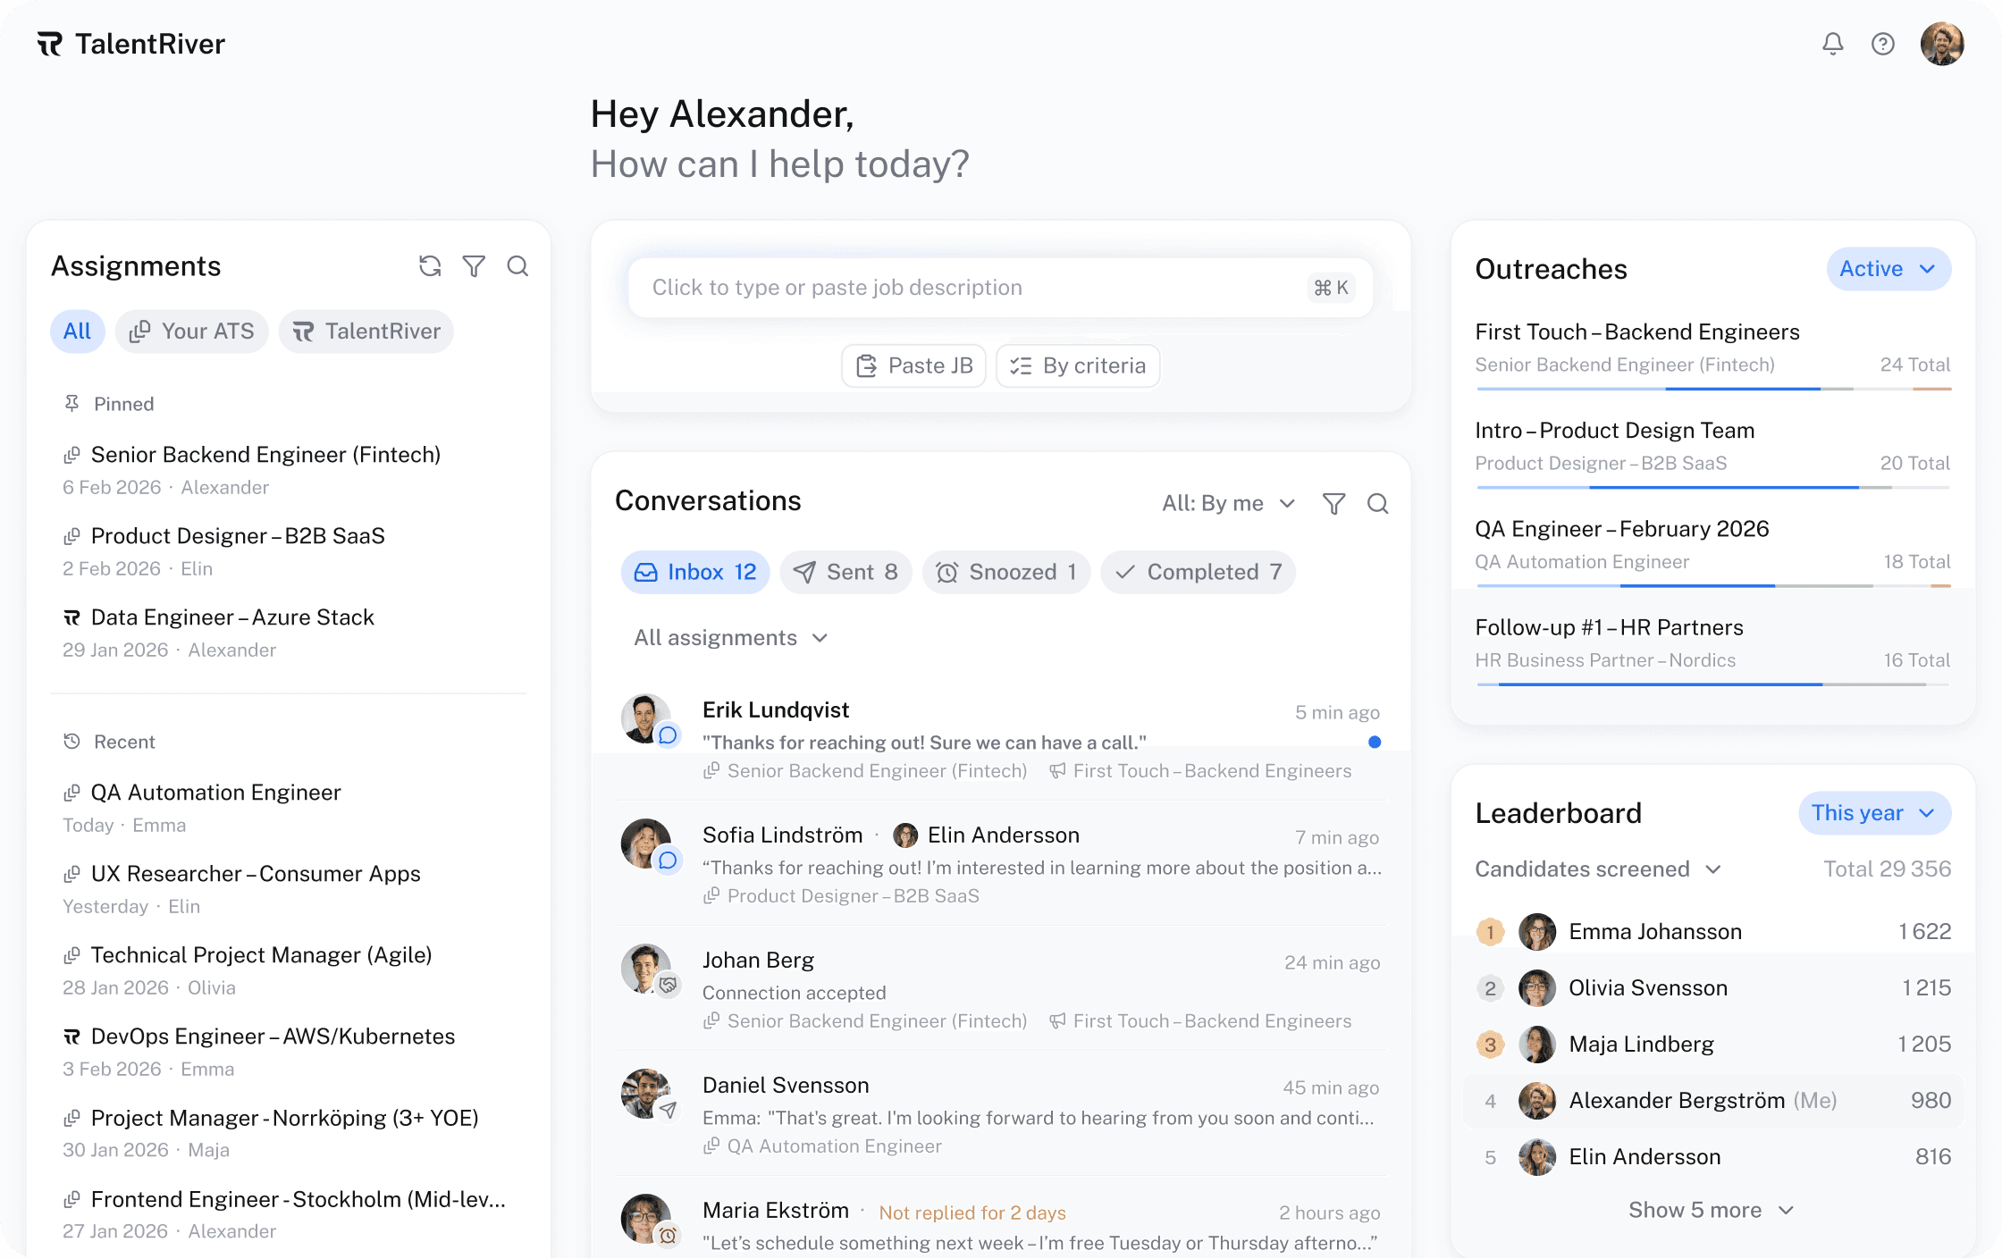The height and width of the screenshot is (1259, 2002).
Task: Switch to the Sent conversations tab
Action: pyautogui.click(x=845, y=572)
